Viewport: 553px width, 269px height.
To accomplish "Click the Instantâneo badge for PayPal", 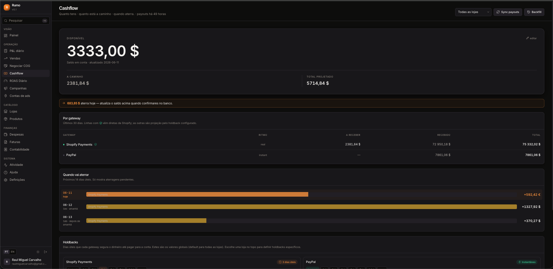I will pos(527,262).
